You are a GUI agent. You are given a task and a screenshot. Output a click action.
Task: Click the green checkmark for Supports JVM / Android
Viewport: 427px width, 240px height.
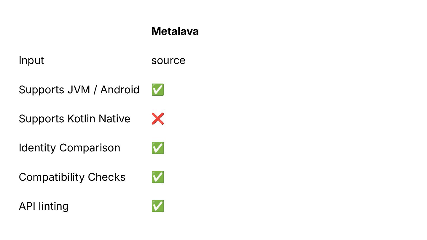[158, 89]
